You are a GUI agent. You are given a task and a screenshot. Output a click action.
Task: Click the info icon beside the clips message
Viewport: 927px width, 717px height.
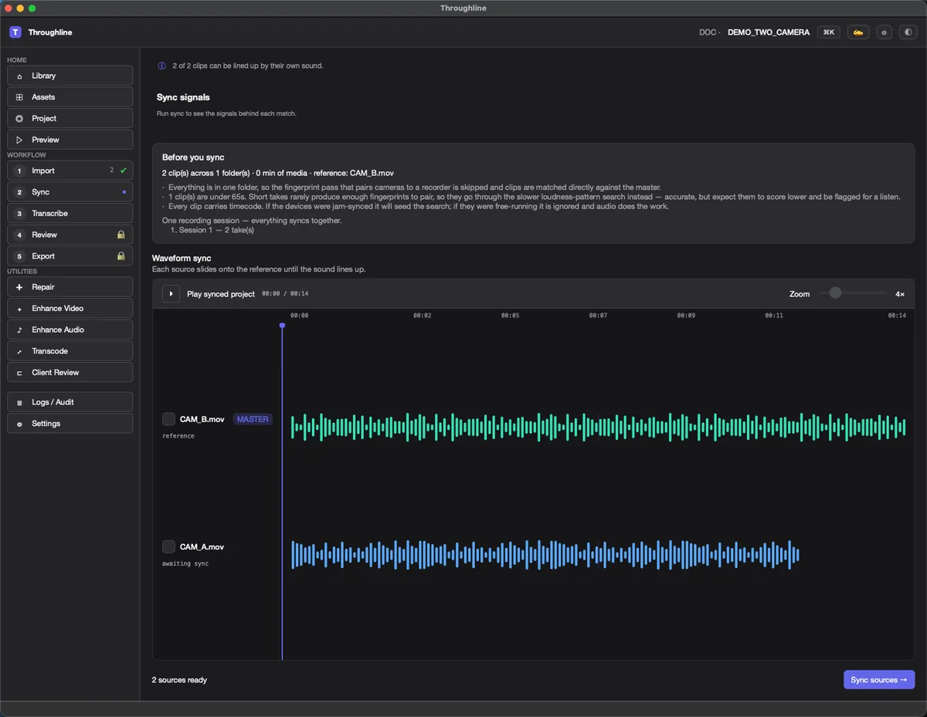(x=161, y=66)
